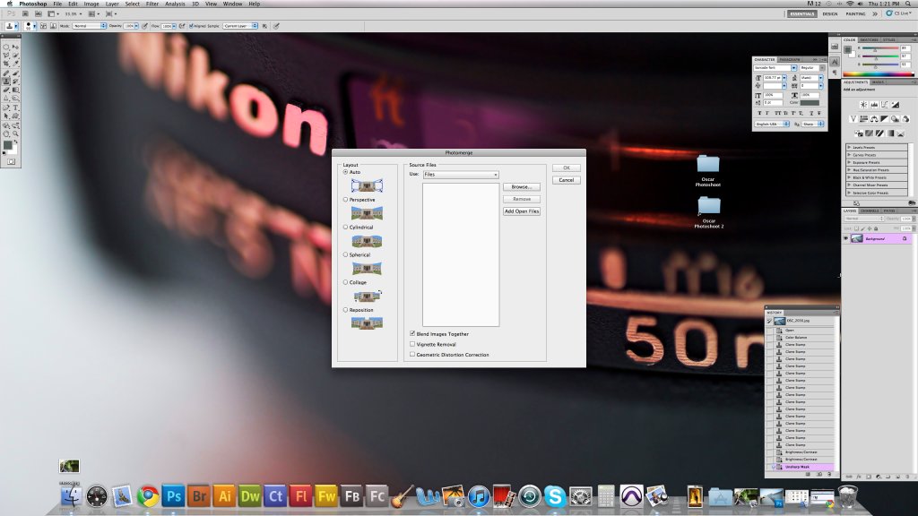Select the Eyedropper tool in toolbox

tap(16, 64)
